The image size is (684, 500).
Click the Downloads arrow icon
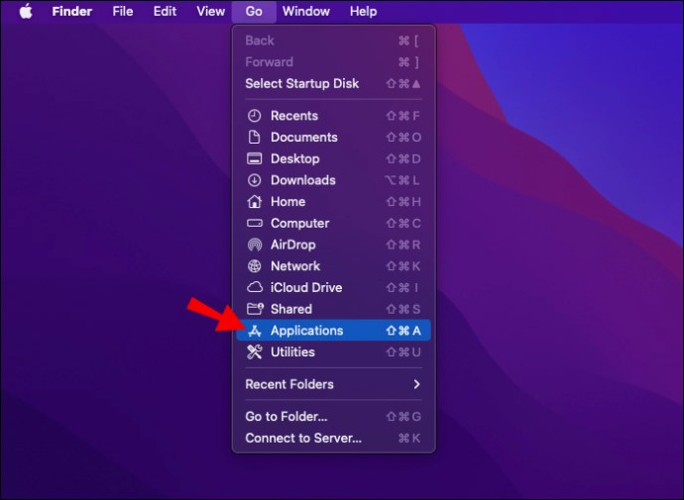click(255, 180)
